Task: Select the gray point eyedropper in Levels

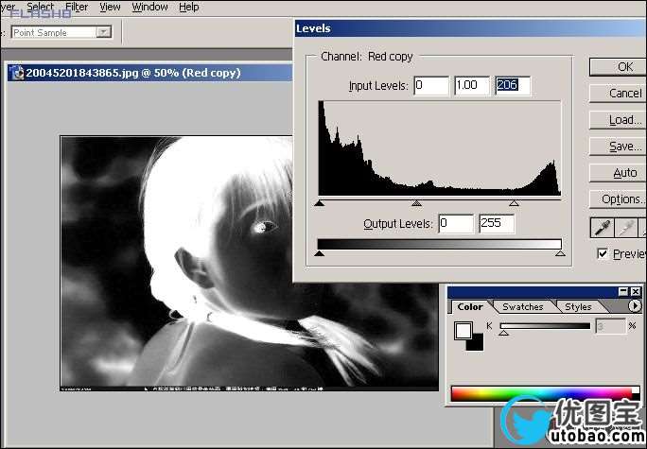Action: pyautogui.click(x=624, y=228)
